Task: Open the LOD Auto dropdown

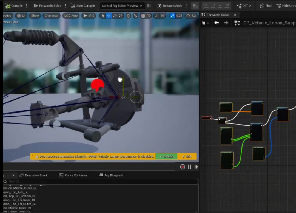Action: click(71, 16)
